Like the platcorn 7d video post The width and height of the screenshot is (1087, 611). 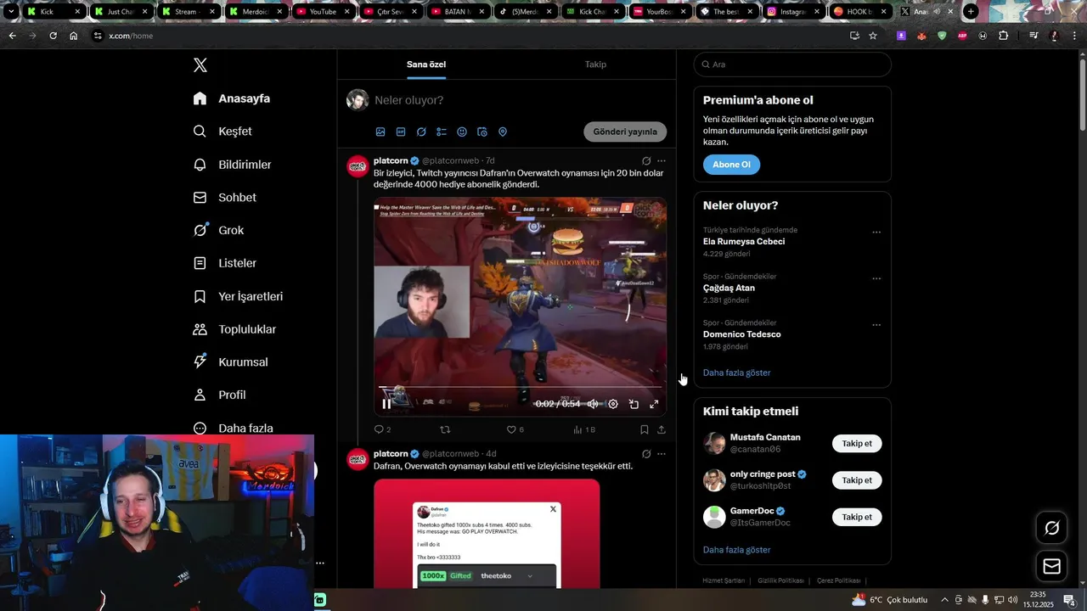(x=515, y=429)
